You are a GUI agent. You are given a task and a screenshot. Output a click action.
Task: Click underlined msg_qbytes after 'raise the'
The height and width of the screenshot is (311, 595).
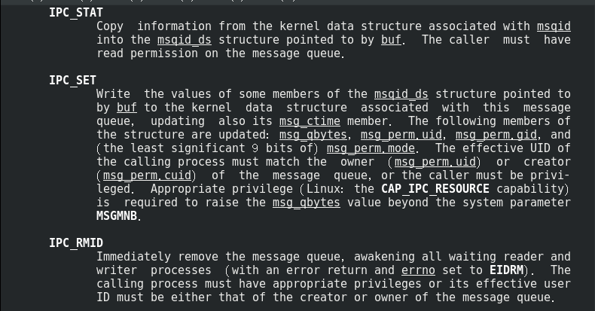(307, 203)
